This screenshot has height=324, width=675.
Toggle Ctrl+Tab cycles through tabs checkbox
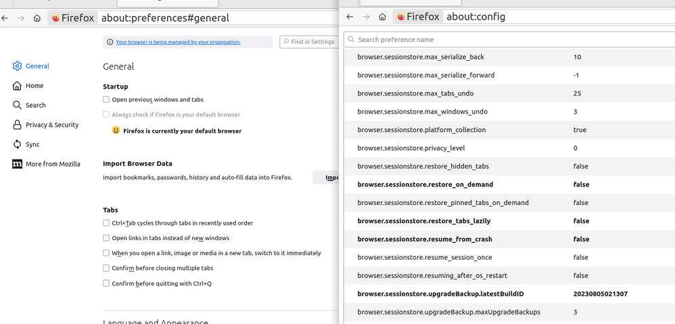coord(106,223)
